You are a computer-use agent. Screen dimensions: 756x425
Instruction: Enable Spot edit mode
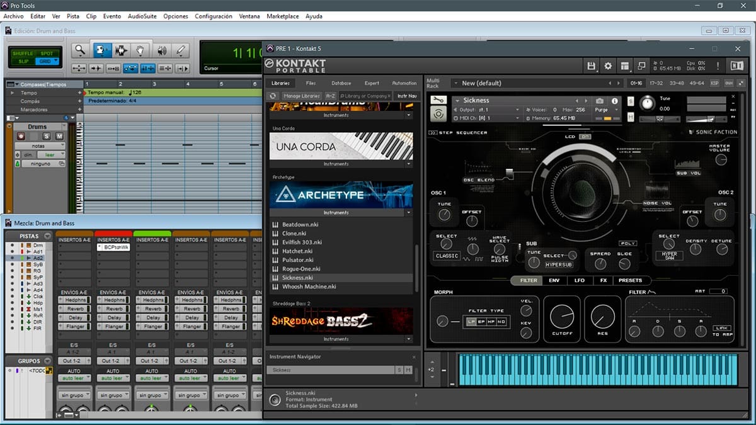click(x=47, y=54)
